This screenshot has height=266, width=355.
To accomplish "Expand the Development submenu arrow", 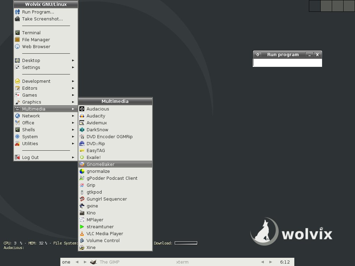I will (73, 81).
